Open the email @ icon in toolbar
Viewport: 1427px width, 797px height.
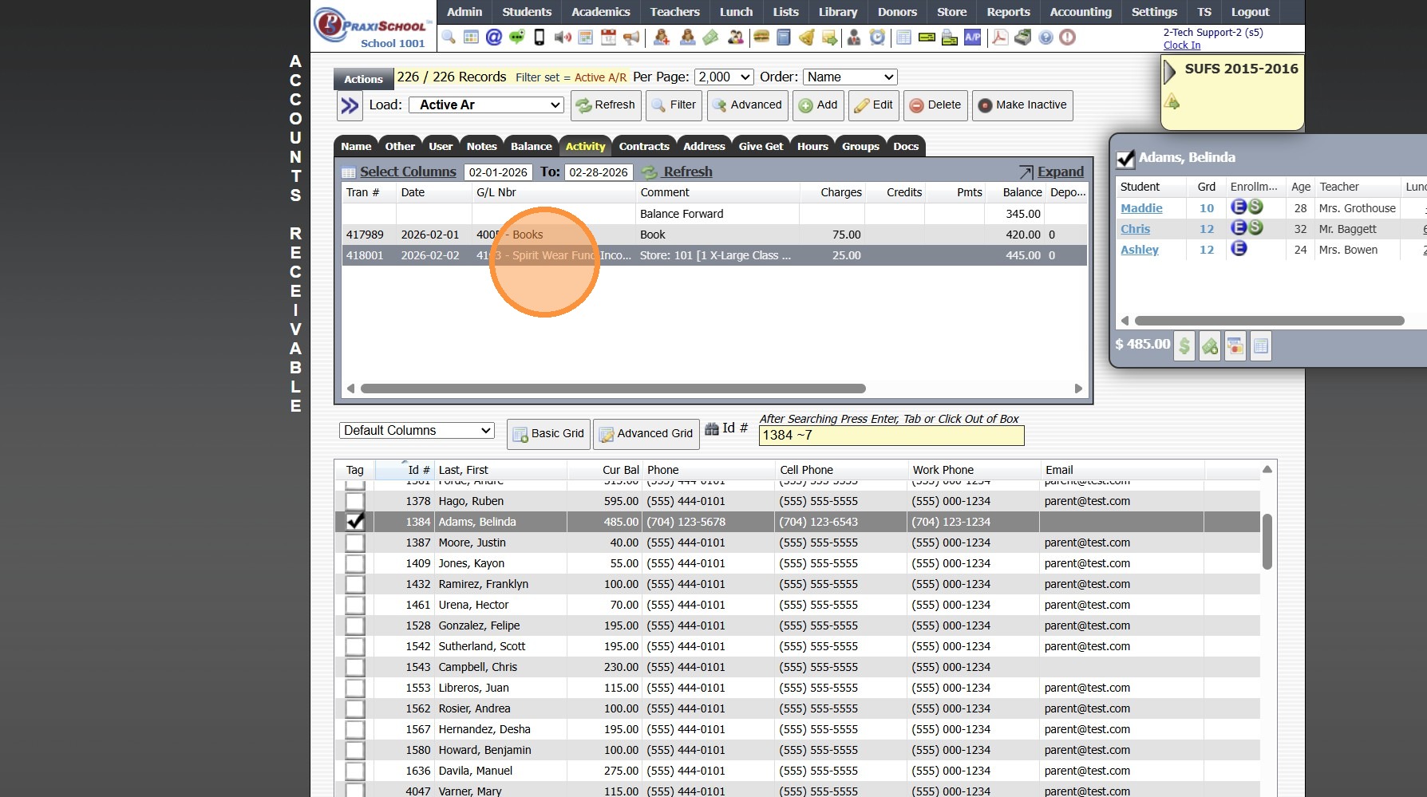tap(494, 37)
